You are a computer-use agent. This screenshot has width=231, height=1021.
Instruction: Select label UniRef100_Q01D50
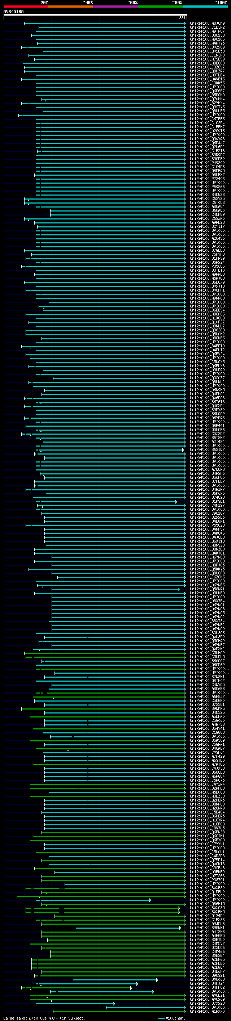point(207,51)
